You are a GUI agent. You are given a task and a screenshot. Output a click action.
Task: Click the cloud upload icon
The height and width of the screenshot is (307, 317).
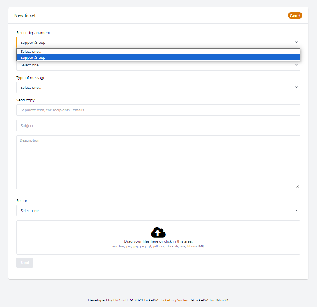point(158,232)
